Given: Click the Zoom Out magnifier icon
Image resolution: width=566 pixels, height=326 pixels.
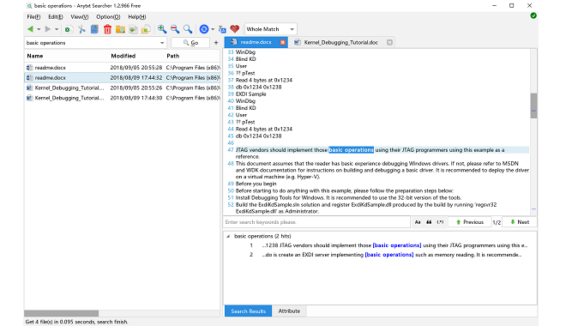Looking at the screenshot, I should click(x=175, y=29).
